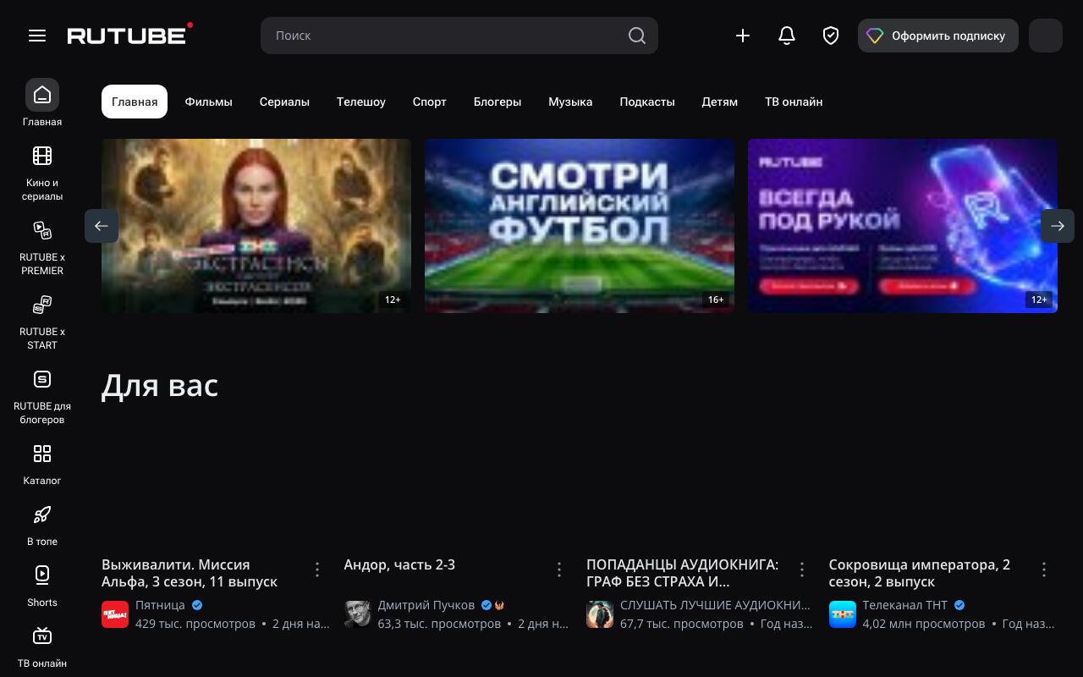
Task: Switch to the Спорт tab
Action: 429,102
